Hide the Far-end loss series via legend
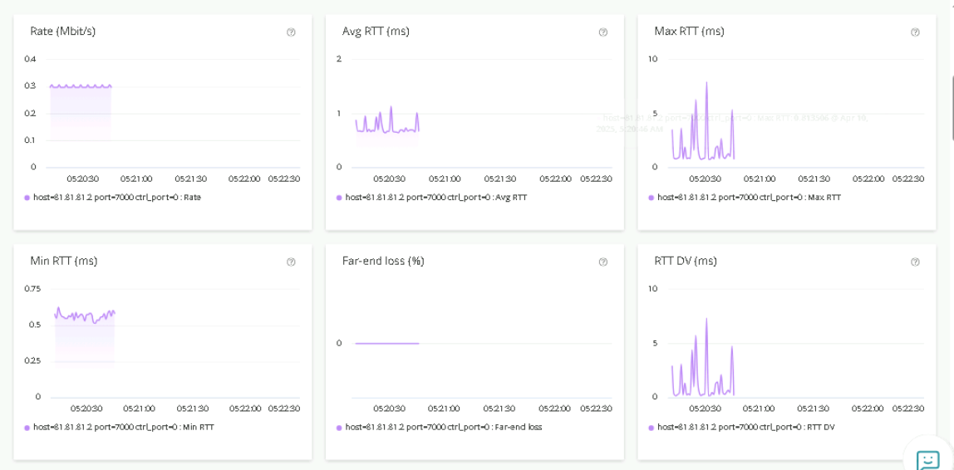Image resolution: width=954 pixels, height=470 pixels. point(443,427)
